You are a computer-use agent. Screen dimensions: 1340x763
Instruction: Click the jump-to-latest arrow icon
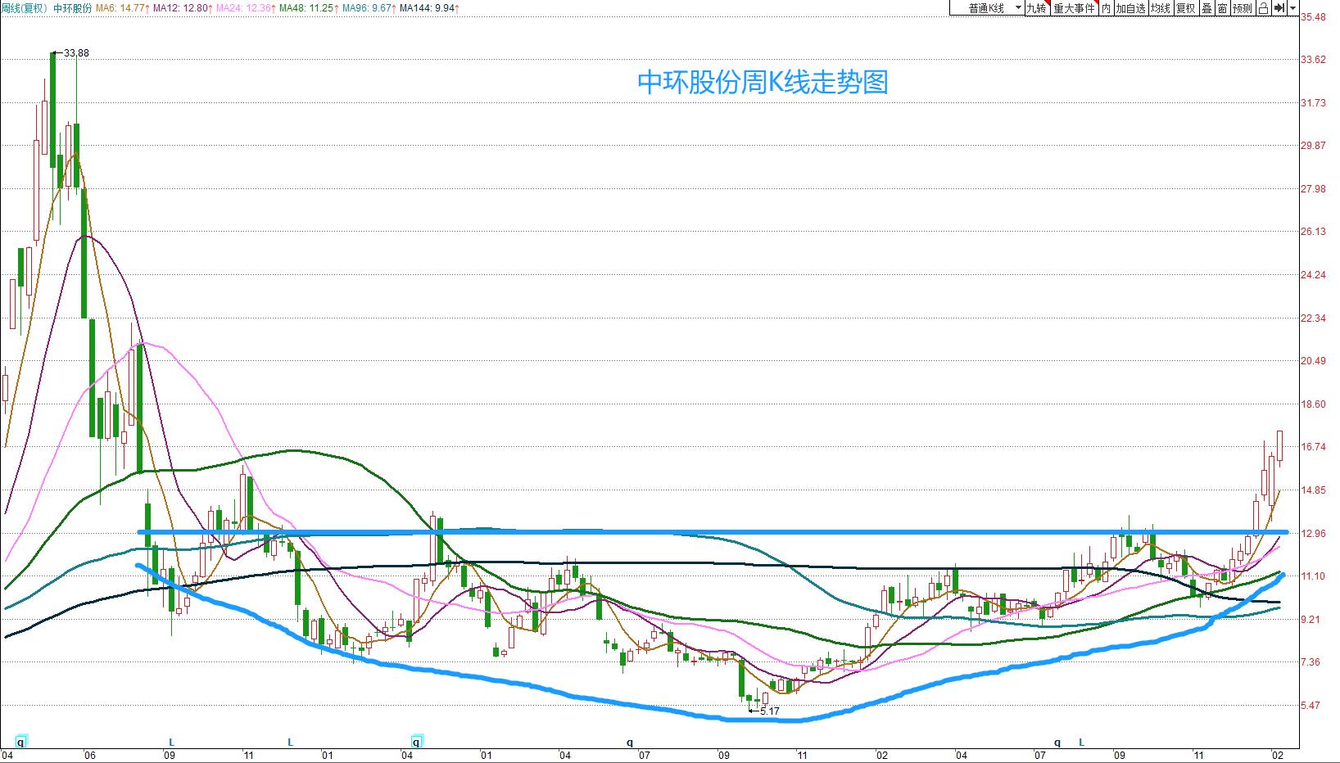1279,8
